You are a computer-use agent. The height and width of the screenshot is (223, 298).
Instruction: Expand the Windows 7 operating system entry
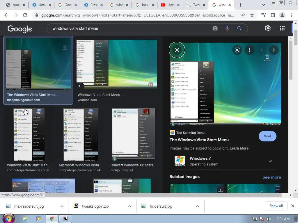270,161
